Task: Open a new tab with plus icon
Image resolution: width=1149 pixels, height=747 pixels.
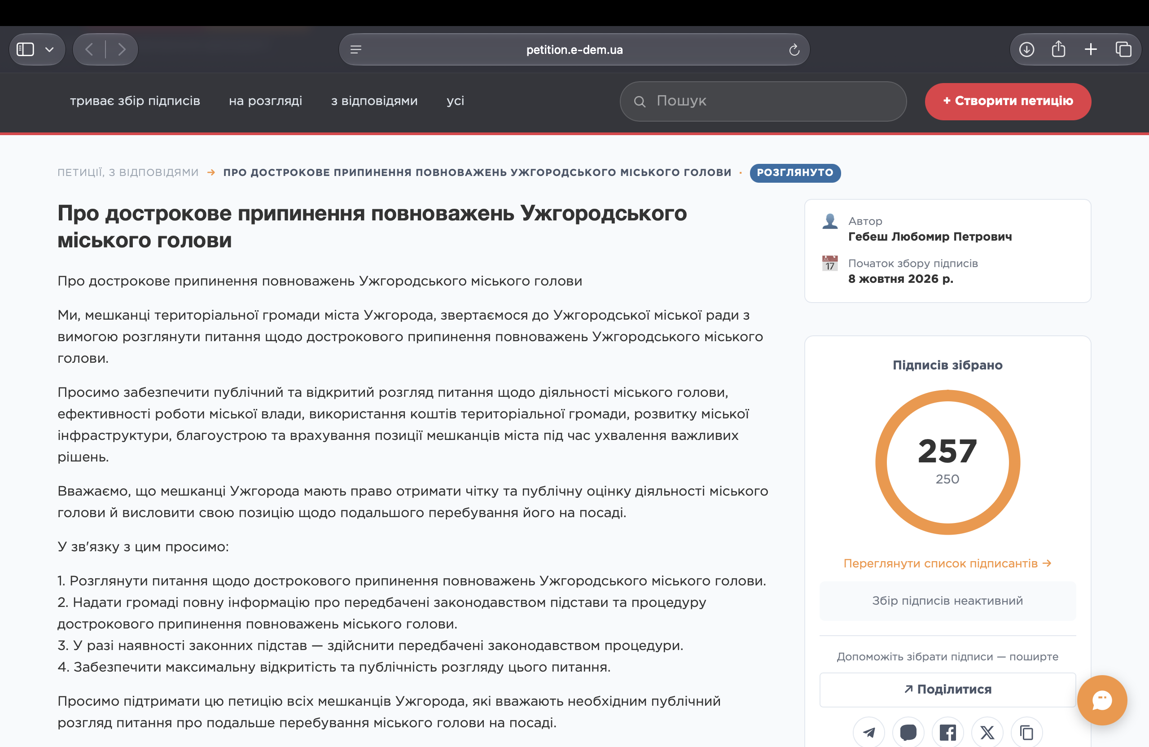Action: [1091, 49]
